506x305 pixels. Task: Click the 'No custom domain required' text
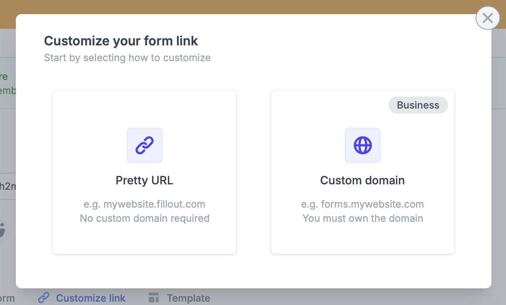coord(145,218)
